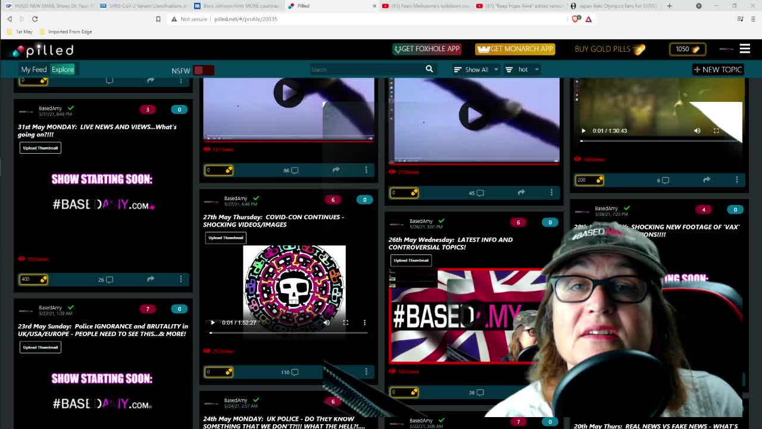Click Brave shields icon in address bar

click(x=575, y=19)
